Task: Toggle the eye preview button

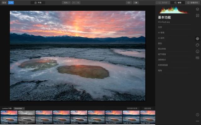Action: click(x=129, y=2)
